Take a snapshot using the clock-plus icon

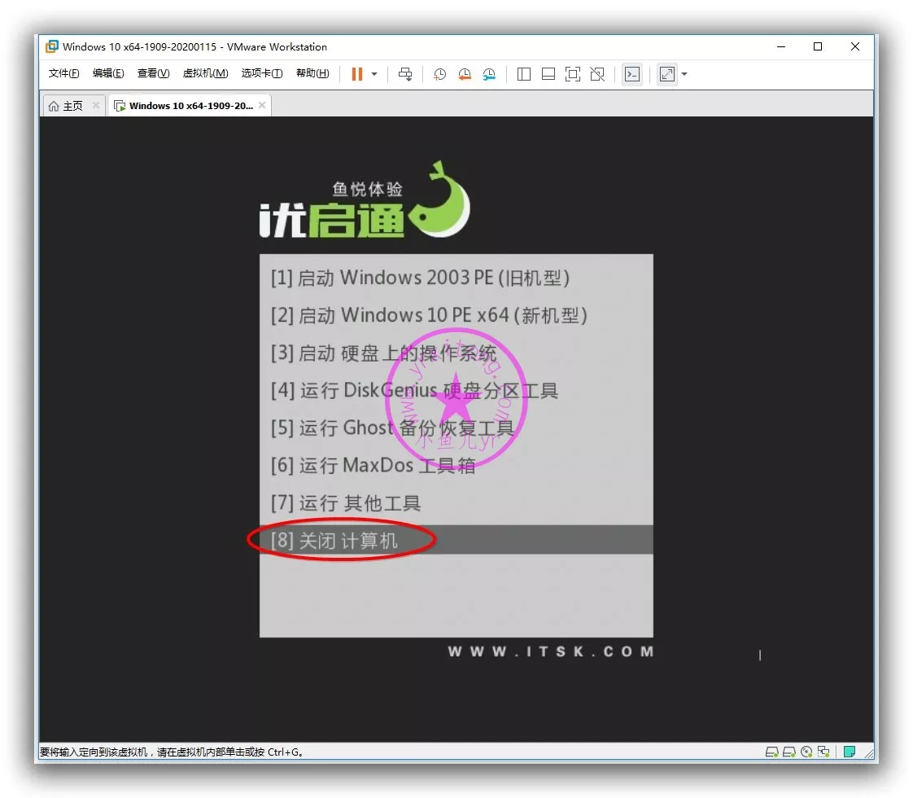click(x=439, y=74)
